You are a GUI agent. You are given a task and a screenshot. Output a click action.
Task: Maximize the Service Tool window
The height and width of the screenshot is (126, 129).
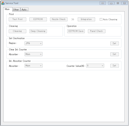118,3
